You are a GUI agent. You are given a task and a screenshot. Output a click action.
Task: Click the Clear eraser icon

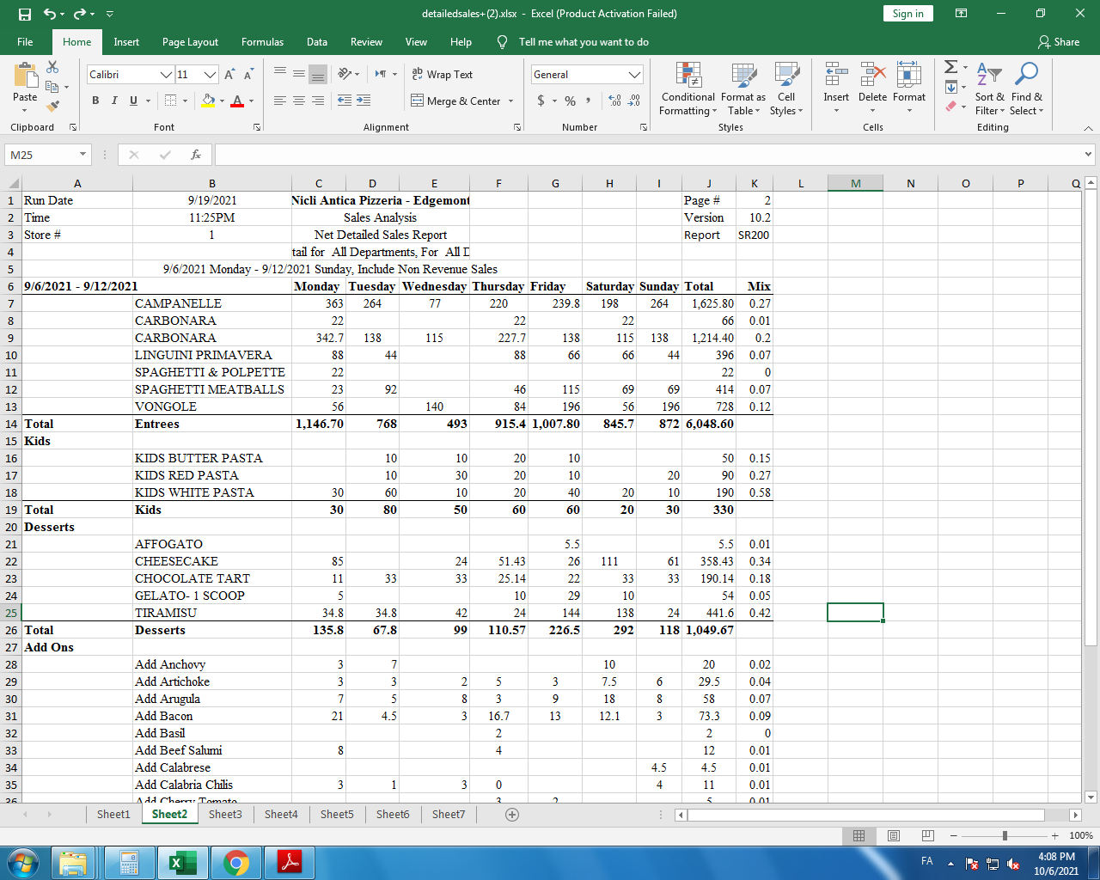pyautogui.click(x=950, y=107)
